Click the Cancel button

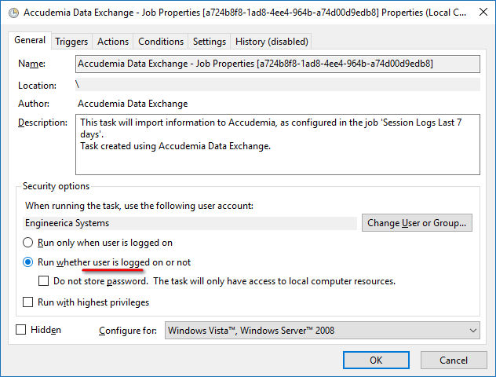point(454,361)
